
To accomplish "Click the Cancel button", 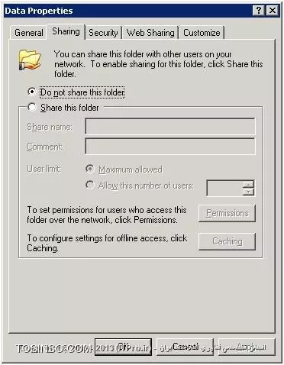I will [x=185, y=347].
